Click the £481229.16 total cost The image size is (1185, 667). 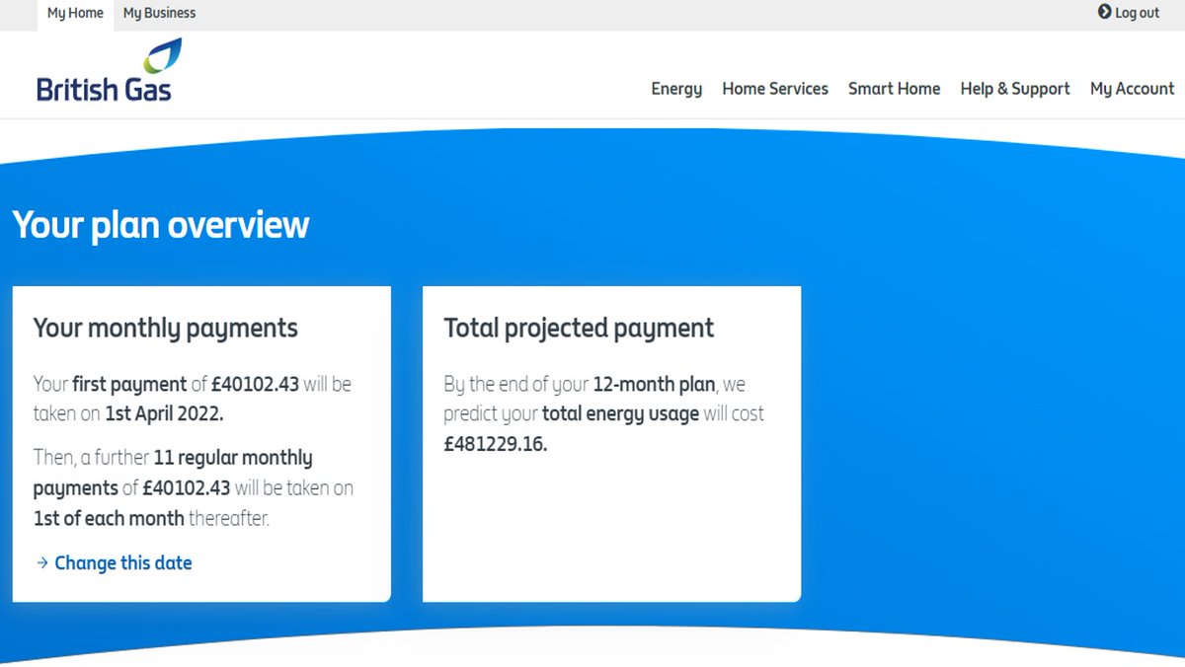(x=496, y=444)
